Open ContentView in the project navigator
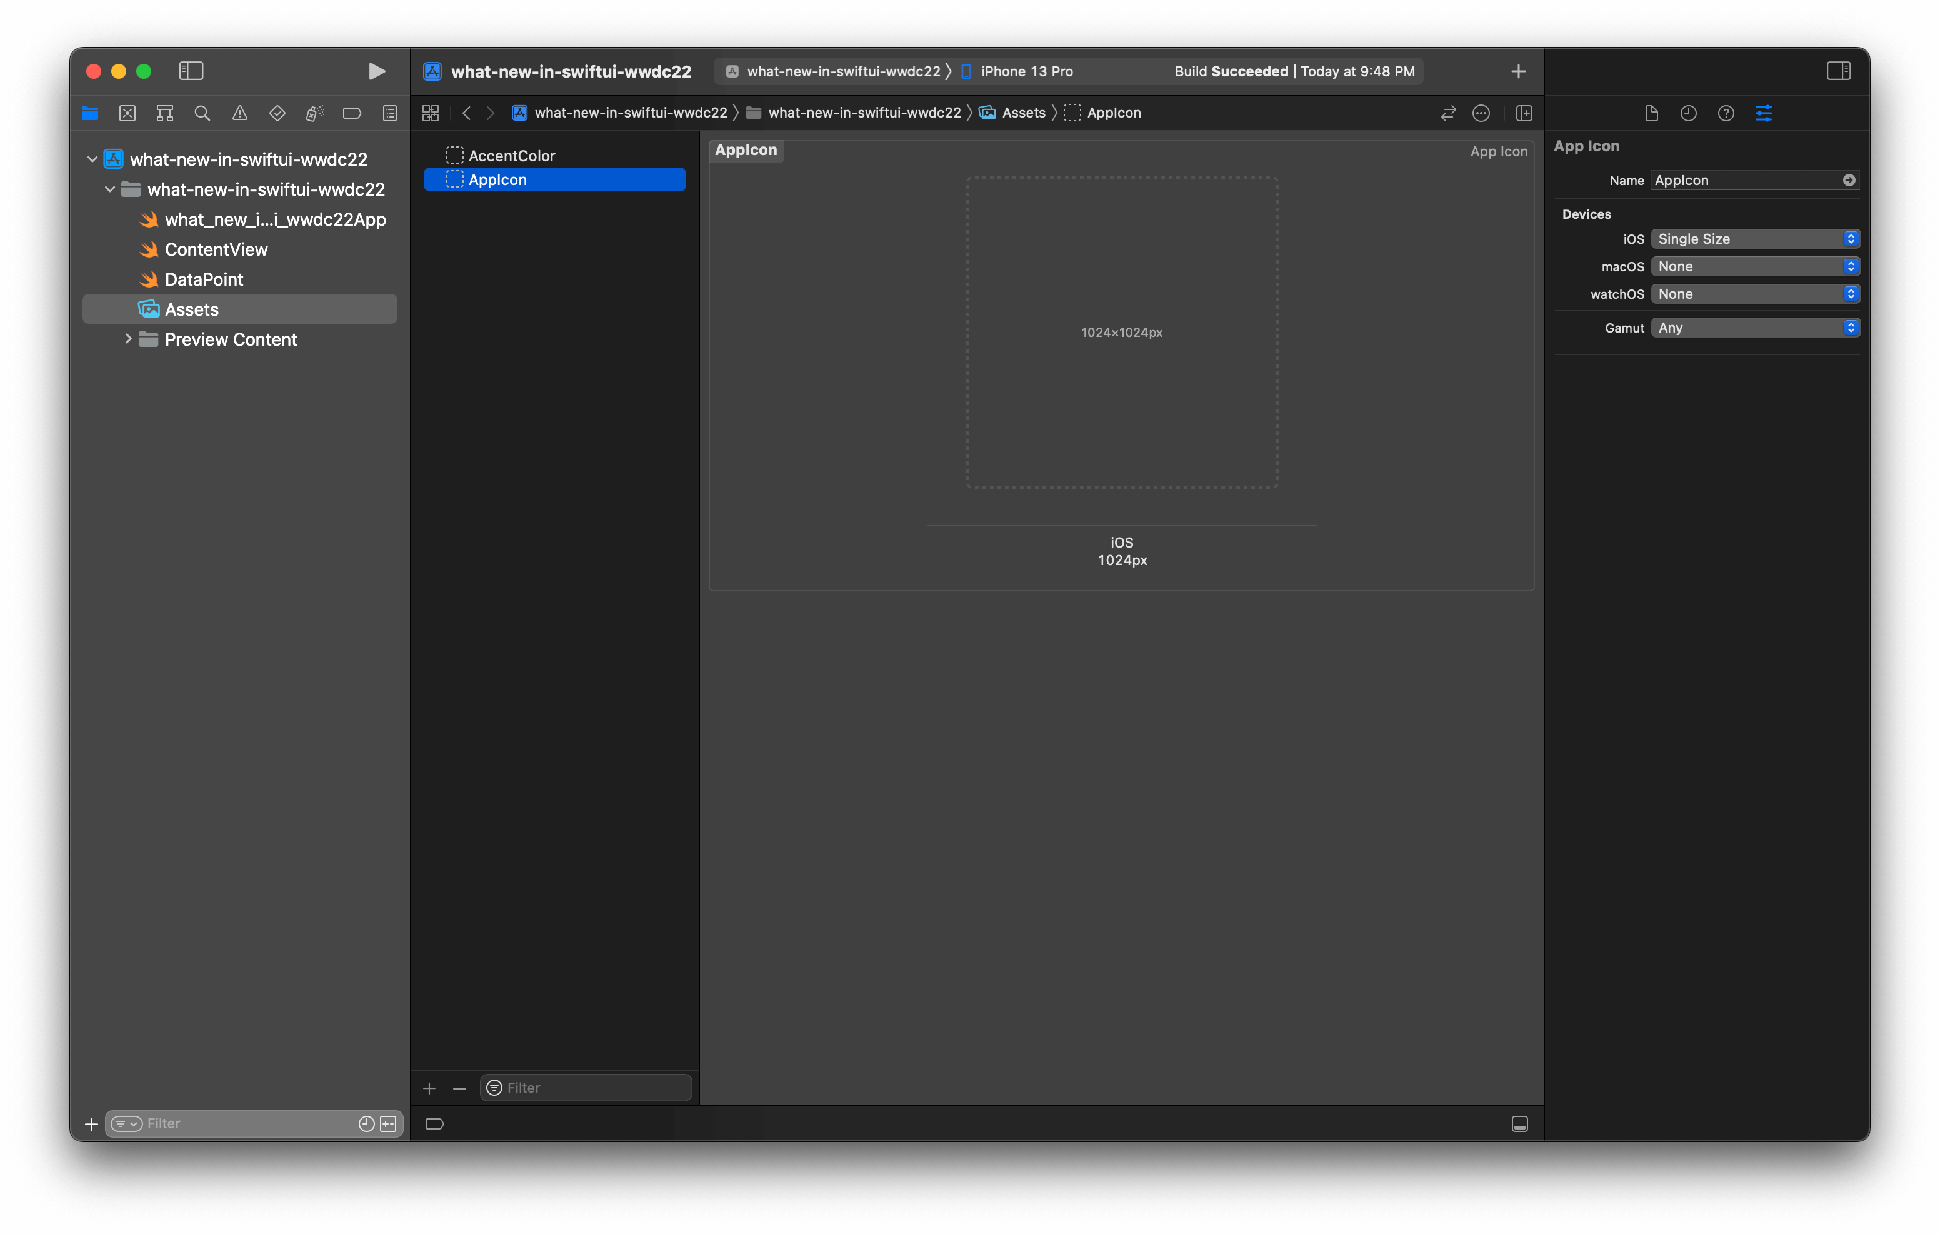The height and width of the screenshot is (1234, 1940). tap(216, 249)
